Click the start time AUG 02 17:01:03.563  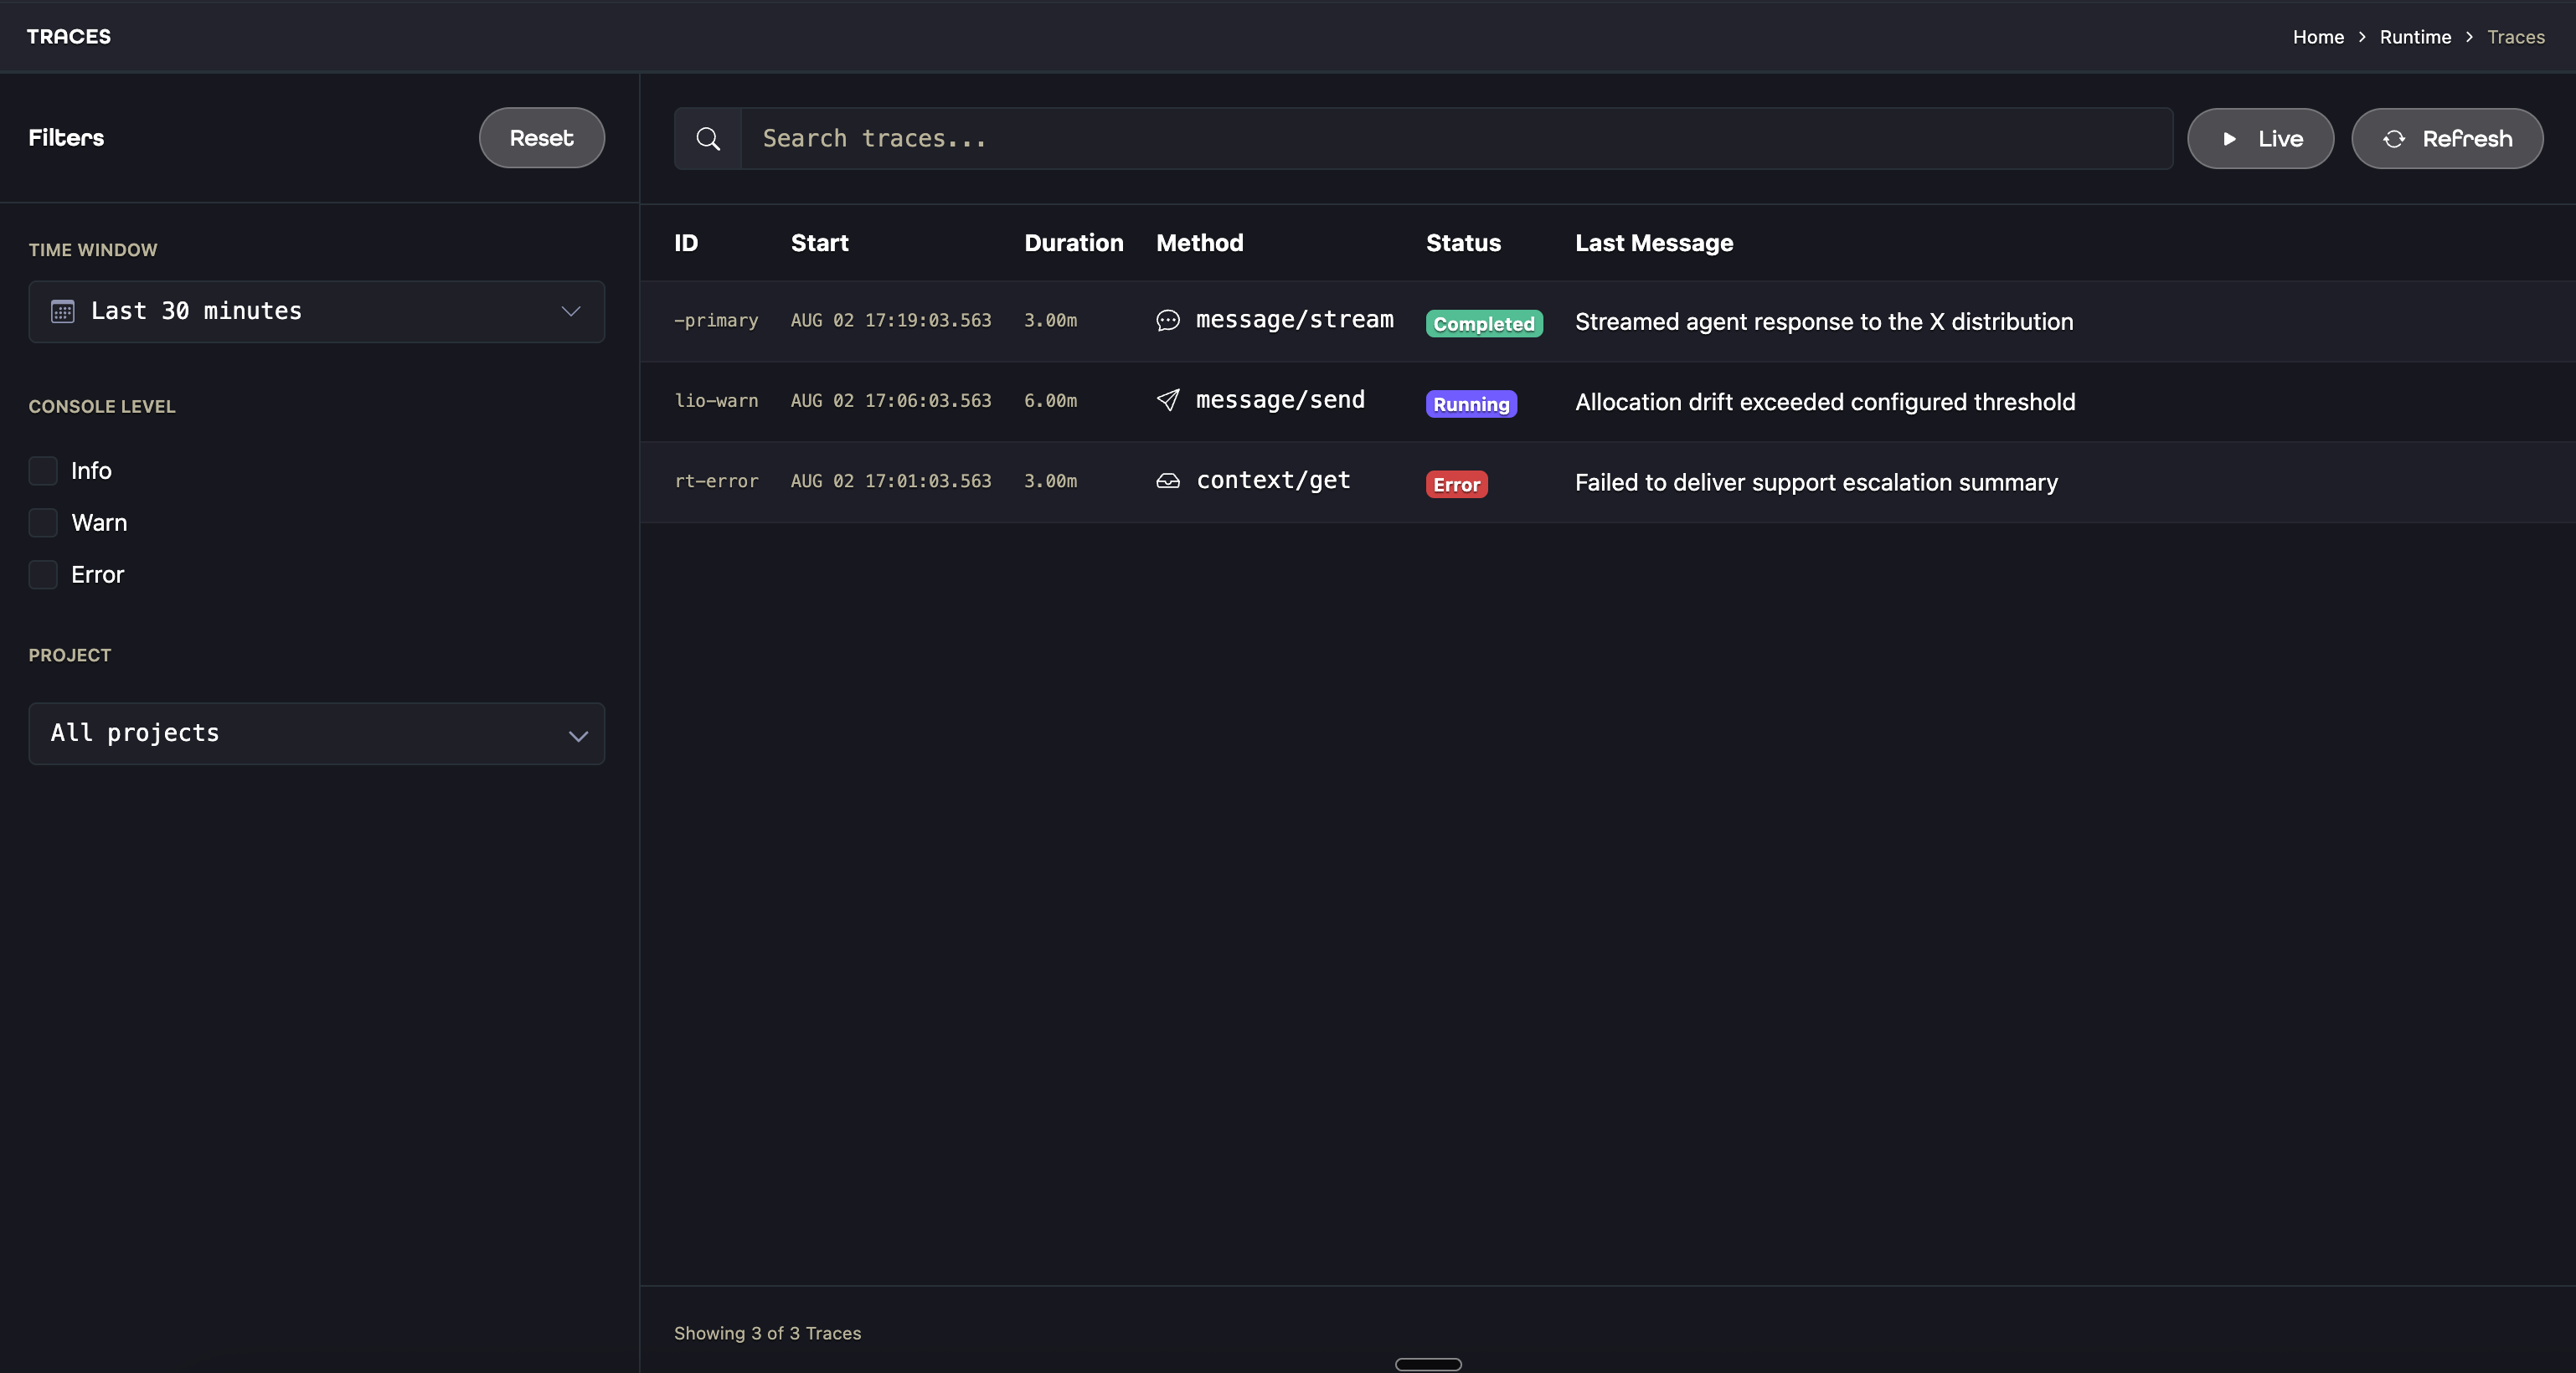click(x=891, y=481)
